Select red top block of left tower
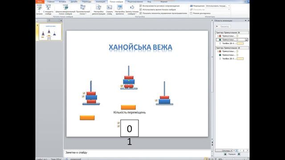 pyautogui.click(x=91, y=93)
